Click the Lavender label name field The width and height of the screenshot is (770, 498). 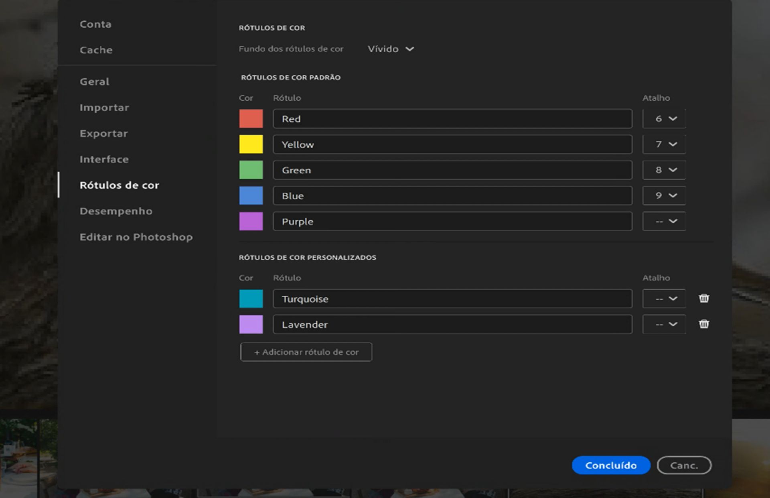pyautogui.click(x=452, y=324)
